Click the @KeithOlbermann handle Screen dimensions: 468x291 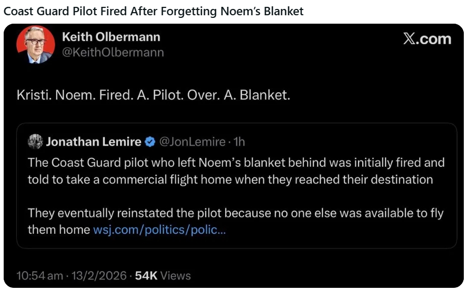click(113, 52)
